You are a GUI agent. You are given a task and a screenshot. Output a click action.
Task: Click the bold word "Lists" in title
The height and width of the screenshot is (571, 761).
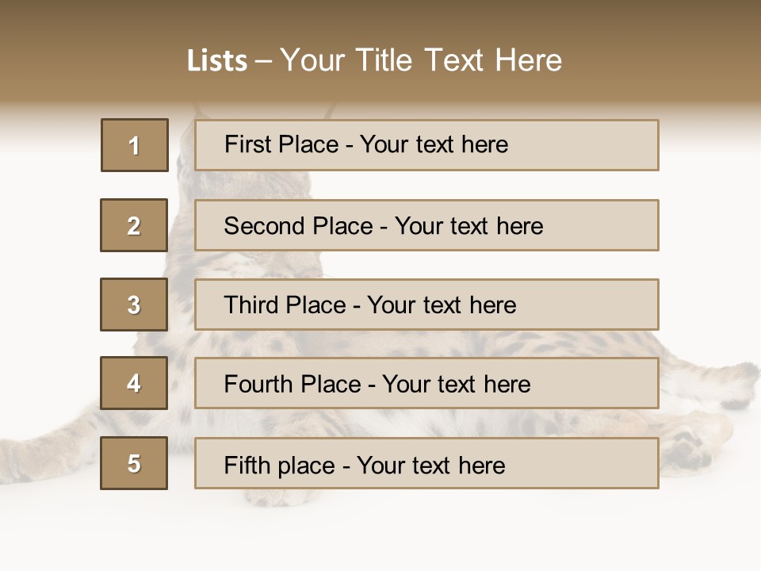pyautogui.click(x=217, y=61)
